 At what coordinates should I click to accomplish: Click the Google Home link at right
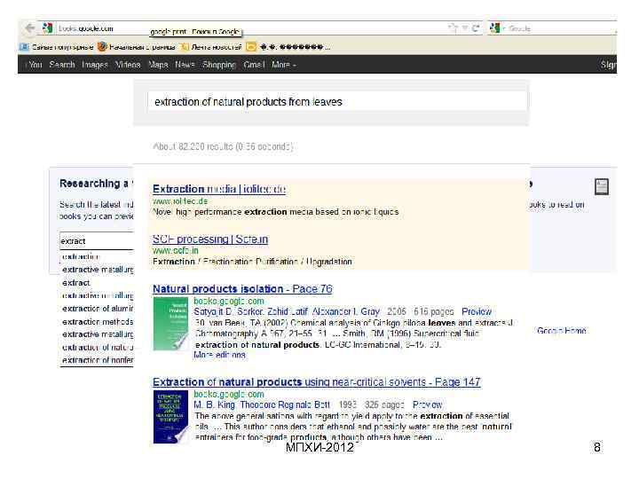562,331
